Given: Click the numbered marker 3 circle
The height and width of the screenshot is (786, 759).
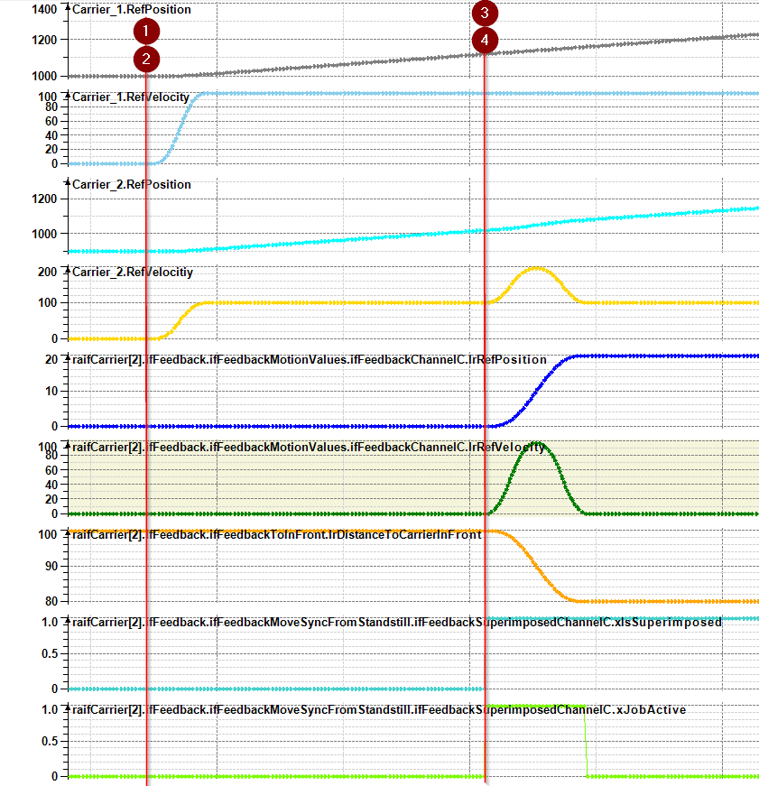Looking at the screenshot, I should (x=486, y=13).
